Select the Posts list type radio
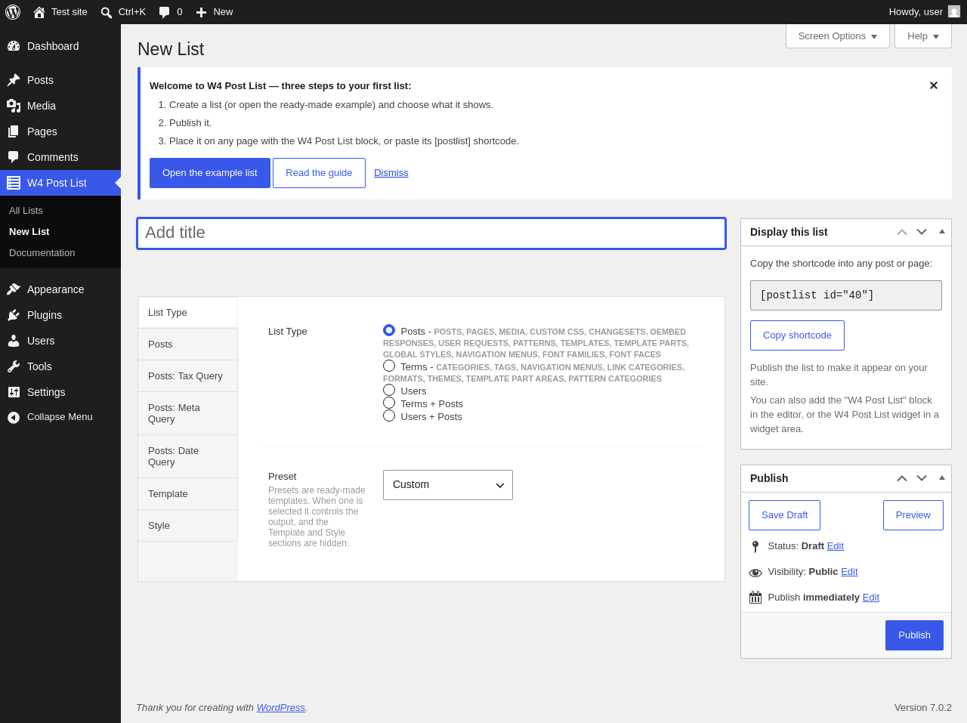Viewport: 967px width, 723px height. [389, 330]
